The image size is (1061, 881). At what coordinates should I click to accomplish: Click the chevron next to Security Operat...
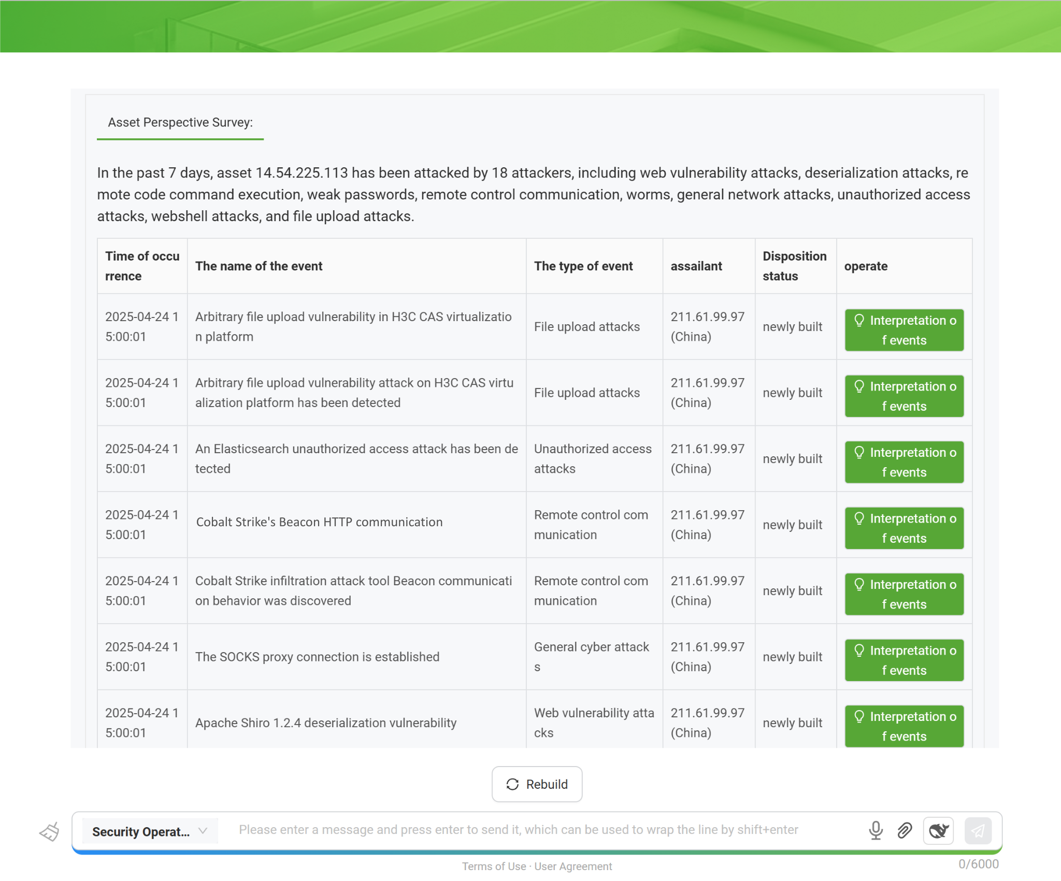click(x=203, y=831)
